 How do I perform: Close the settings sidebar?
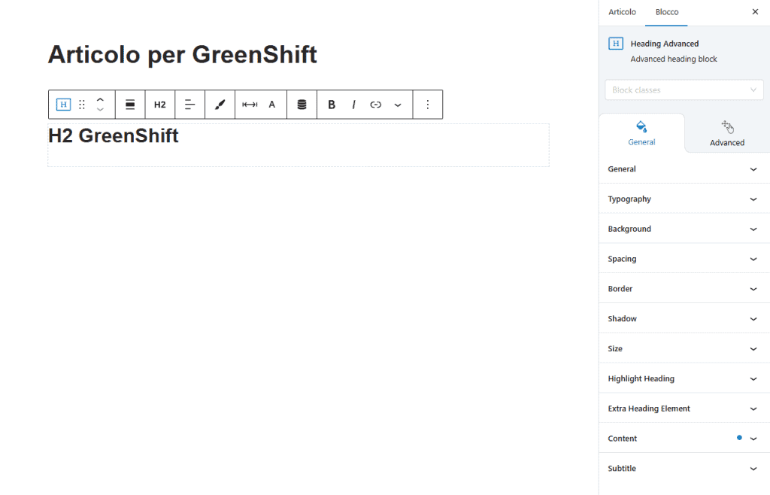point(755,12)
